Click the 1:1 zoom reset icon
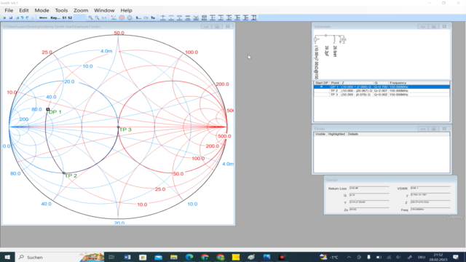466x262 pixels. pyautogui.click(x=104, y=17)
